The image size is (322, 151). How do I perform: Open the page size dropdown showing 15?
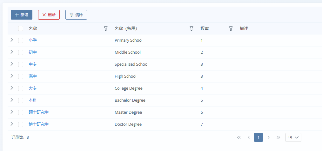[293, 137]
